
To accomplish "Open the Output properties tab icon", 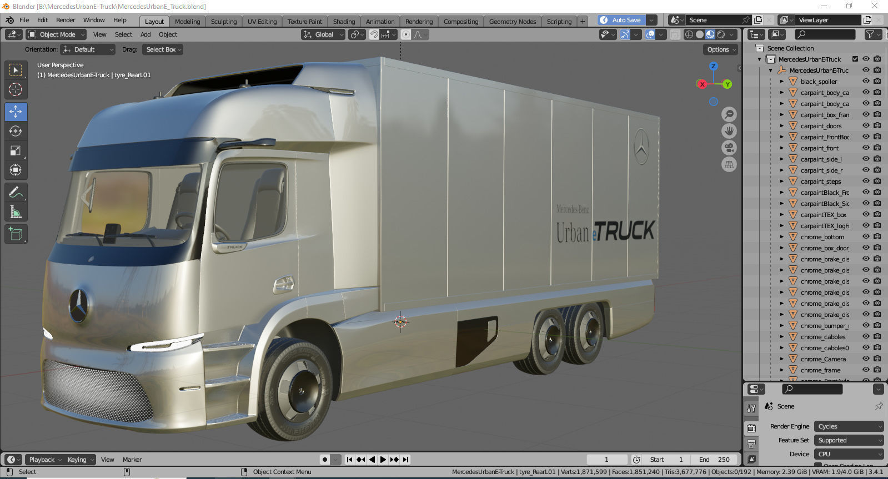I will (x=751, y=444).
